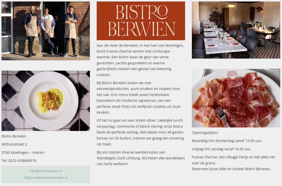282x186 pixels.
Task: Click the 3790 Moelingen – Voeren text
Action: point(23,152)
